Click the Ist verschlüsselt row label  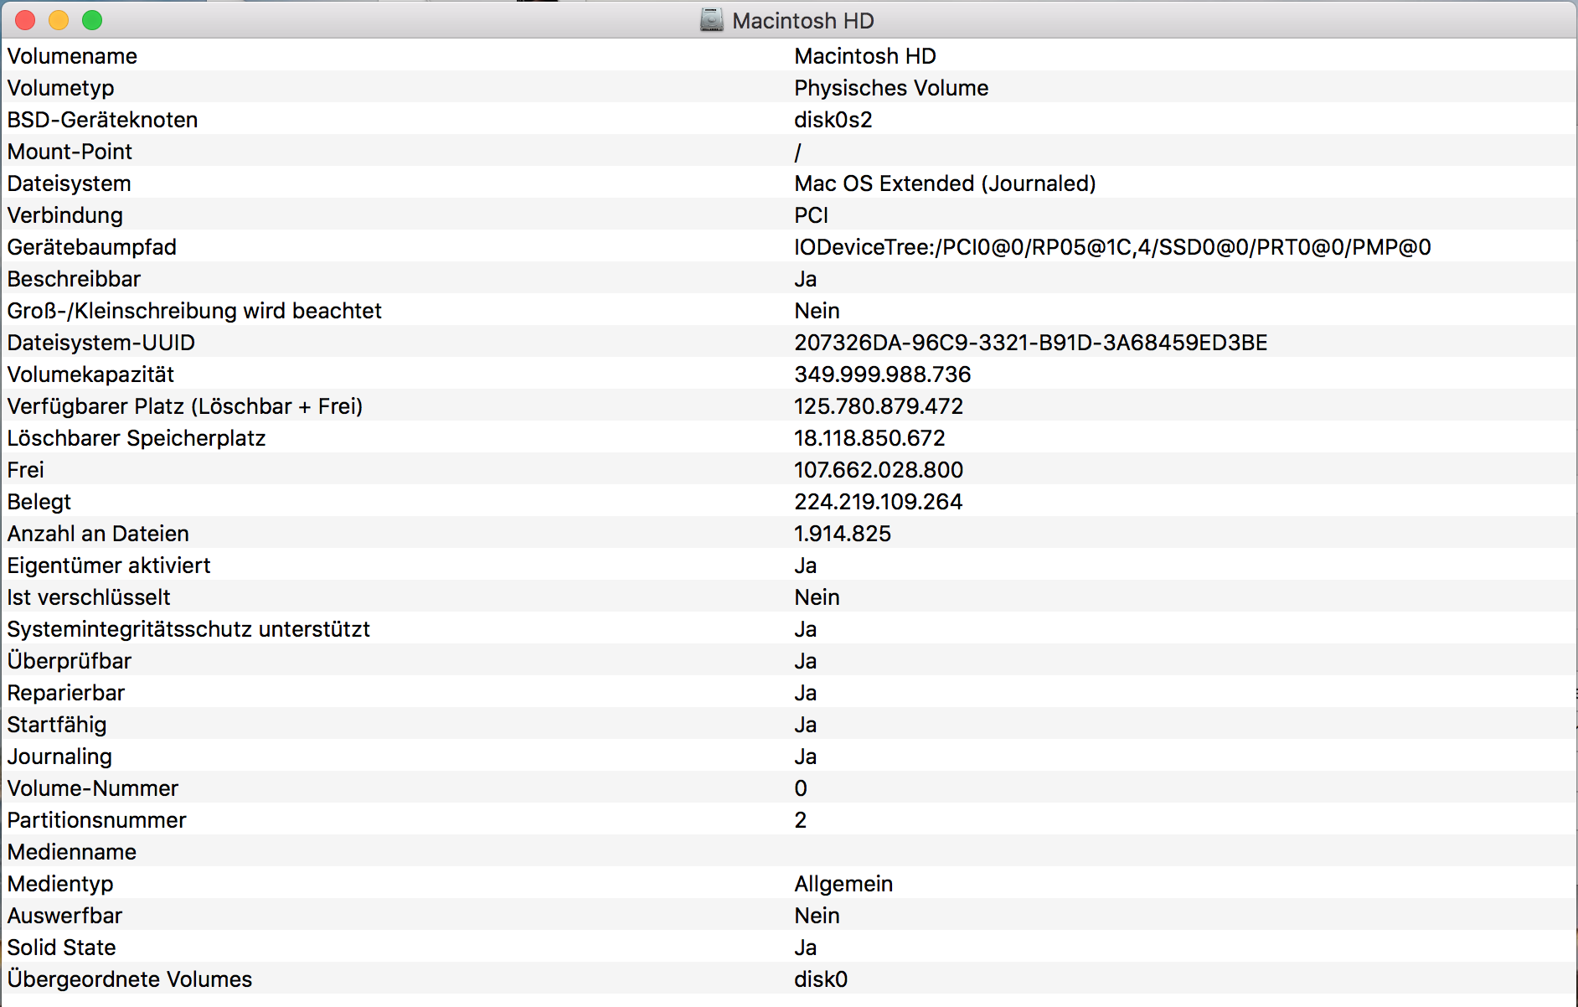pyautogui.click(x=89, y=597)
